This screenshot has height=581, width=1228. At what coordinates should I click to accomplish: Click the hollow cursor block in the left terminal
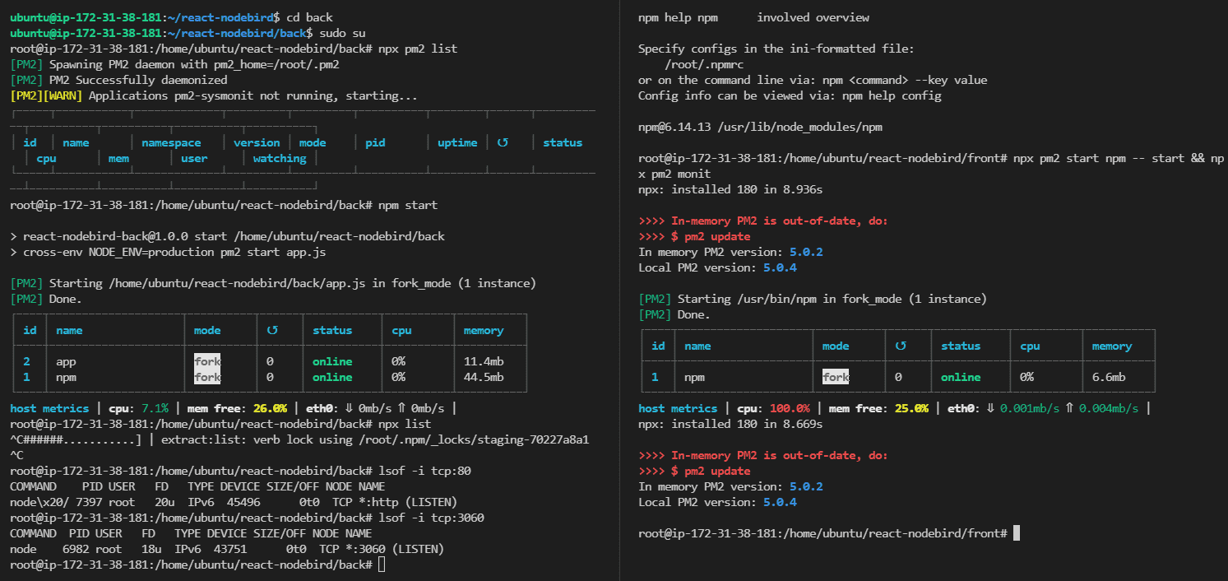tap(382, 565)
